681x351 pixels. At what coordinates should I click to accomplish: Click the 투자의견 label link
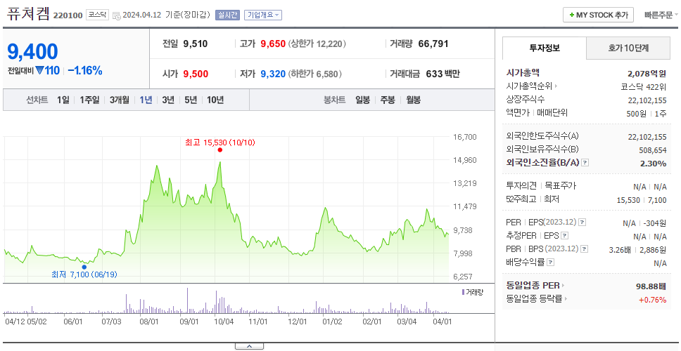click(x=522, y=186)
